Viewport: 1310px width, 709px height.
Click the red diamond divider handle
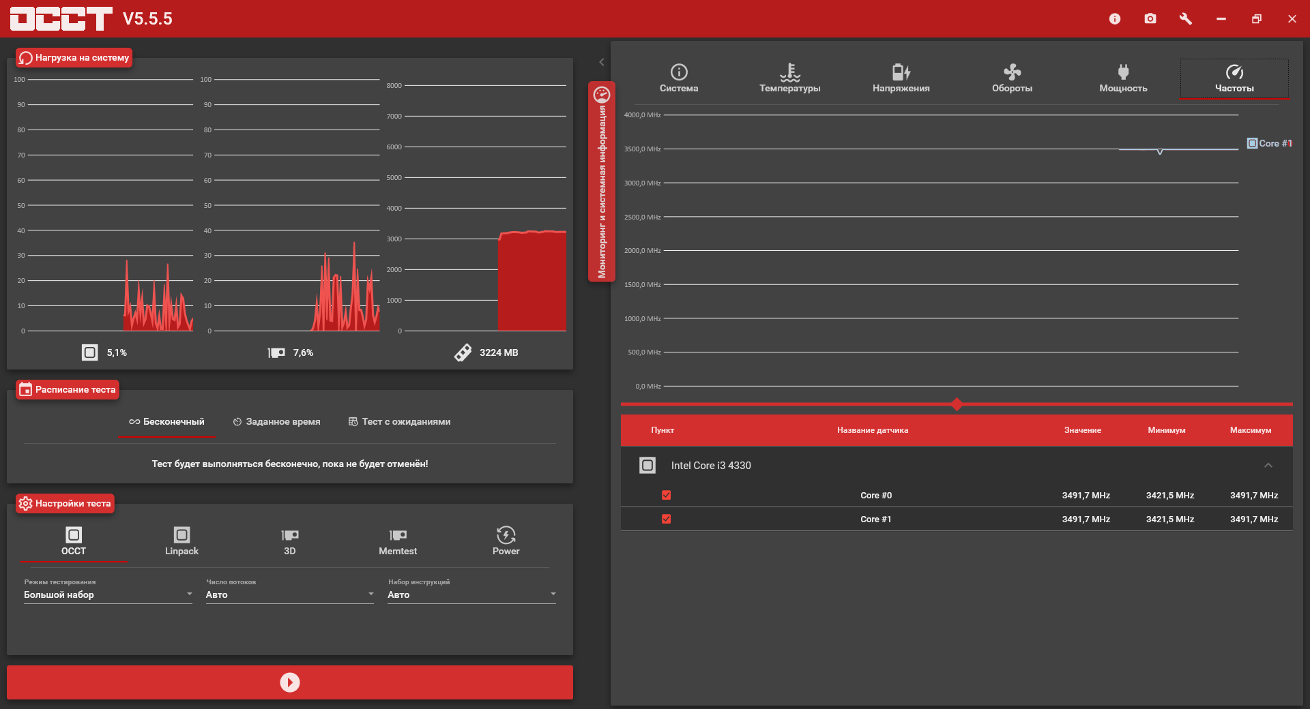point(957,404)
